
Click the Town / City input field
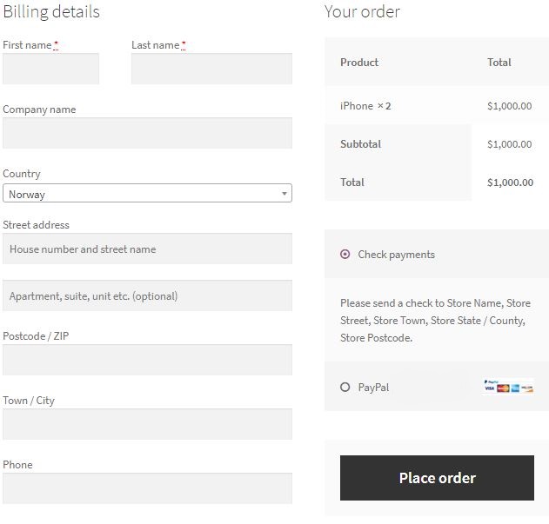(x=147, y=424)
